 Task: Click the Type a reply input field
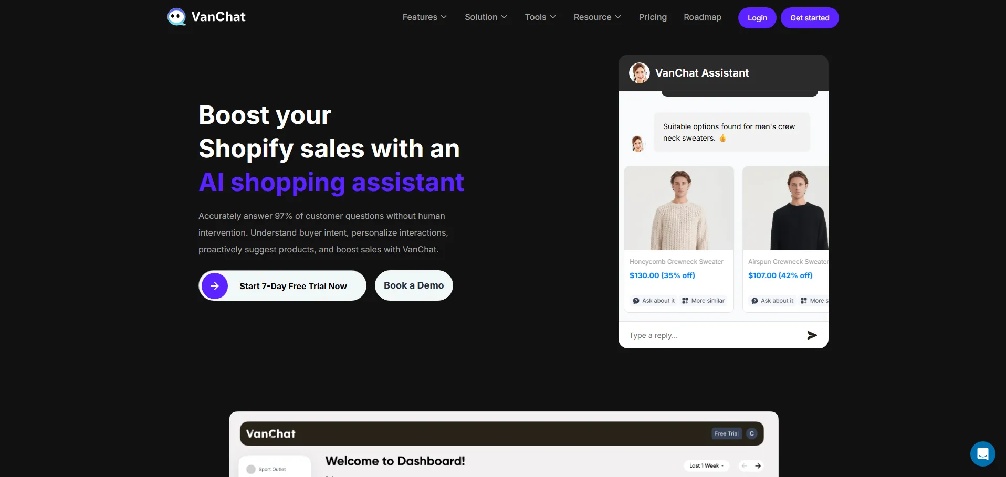click(x=714, y=335)
